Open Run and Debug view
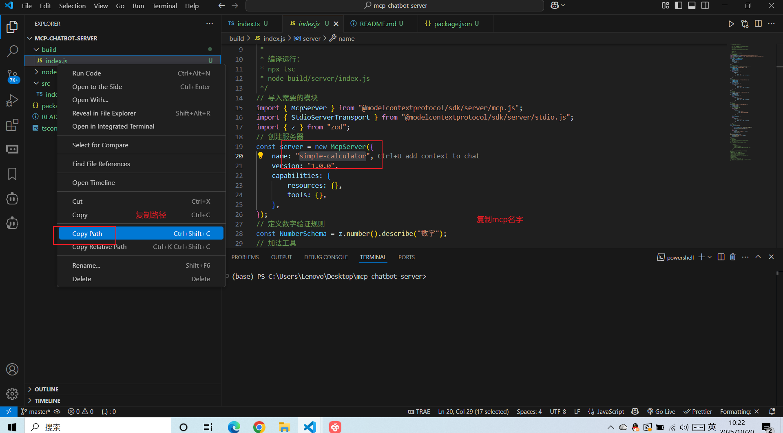This screenshot has width=783, height=433. pyautogui.click(x=12, y=100)
